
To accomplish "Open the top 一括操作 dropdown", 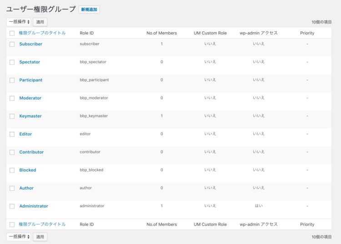I will click(x=19, y=22).
